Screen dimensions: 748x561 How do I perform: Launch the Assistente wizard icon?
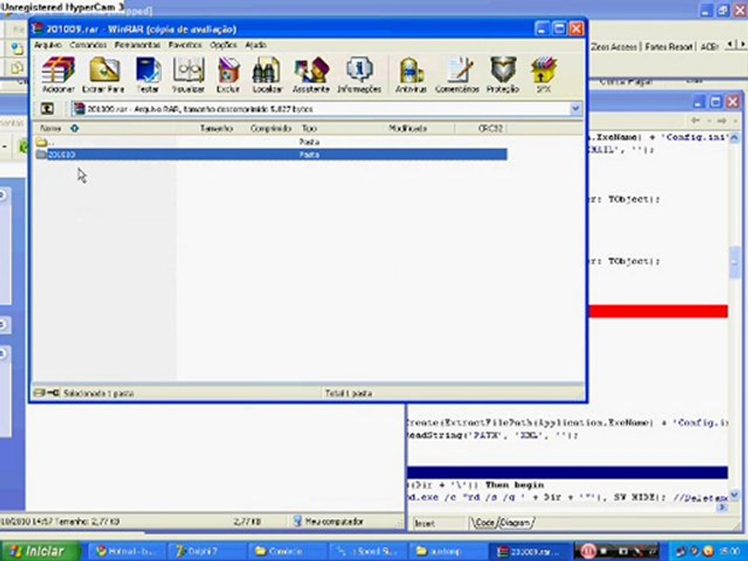tap(311, 75)
